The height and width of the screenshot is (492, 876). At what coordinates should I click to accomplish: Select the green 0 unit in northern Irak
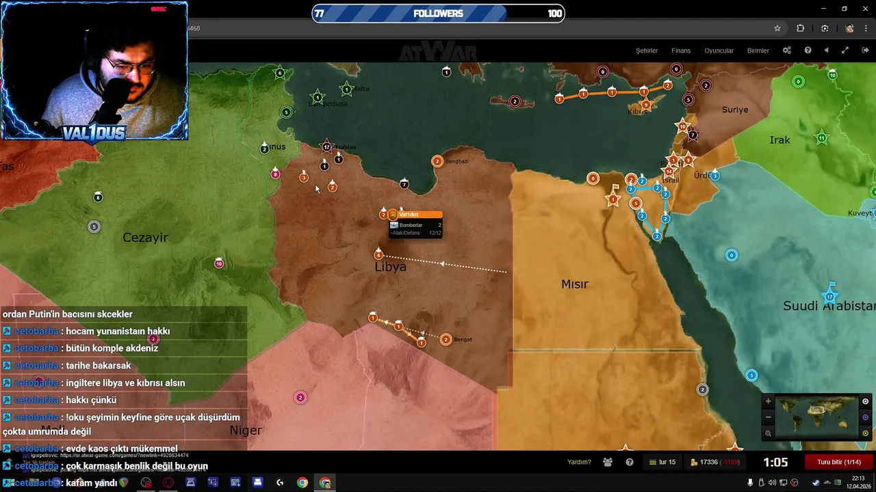click(x=798, y=81)
